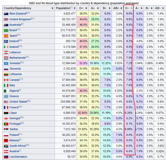Open the Netherlands country link

point(17,58)
